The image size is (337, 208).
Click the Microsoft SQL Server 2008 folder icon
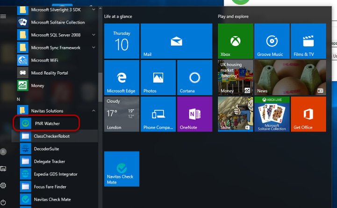(x=22, y=35)
